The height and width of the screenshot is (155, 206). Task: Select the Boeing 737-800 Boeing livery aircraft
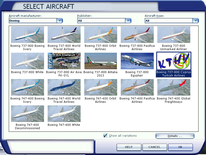tap(28, 35)
